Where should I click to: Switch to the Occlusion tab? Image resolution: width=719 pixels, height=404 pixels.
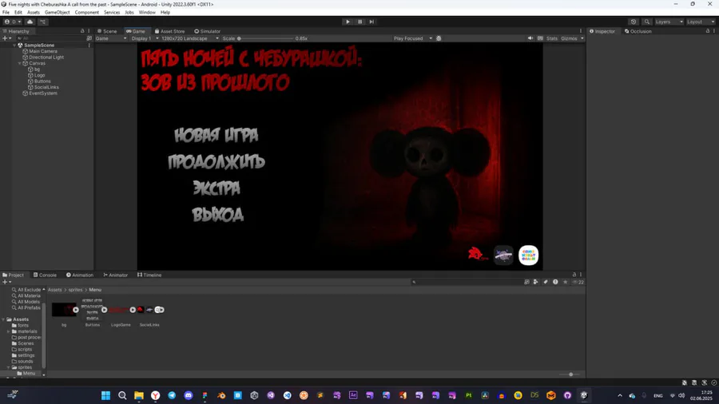pos(638,31)
